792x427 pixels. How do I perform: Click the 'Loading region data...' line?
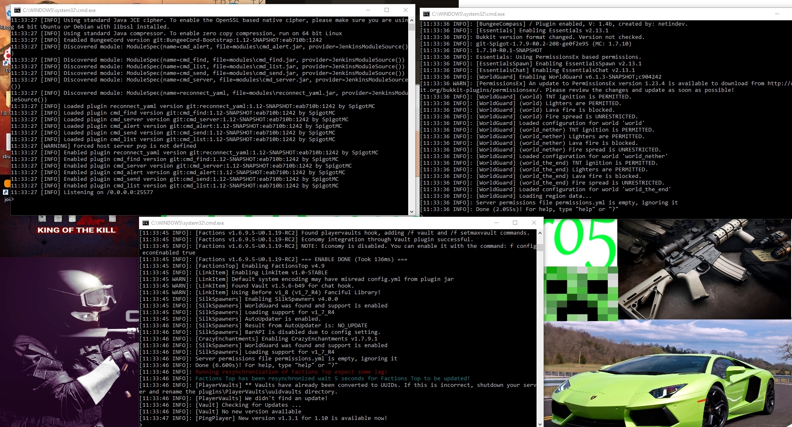[x=506, y=196]
